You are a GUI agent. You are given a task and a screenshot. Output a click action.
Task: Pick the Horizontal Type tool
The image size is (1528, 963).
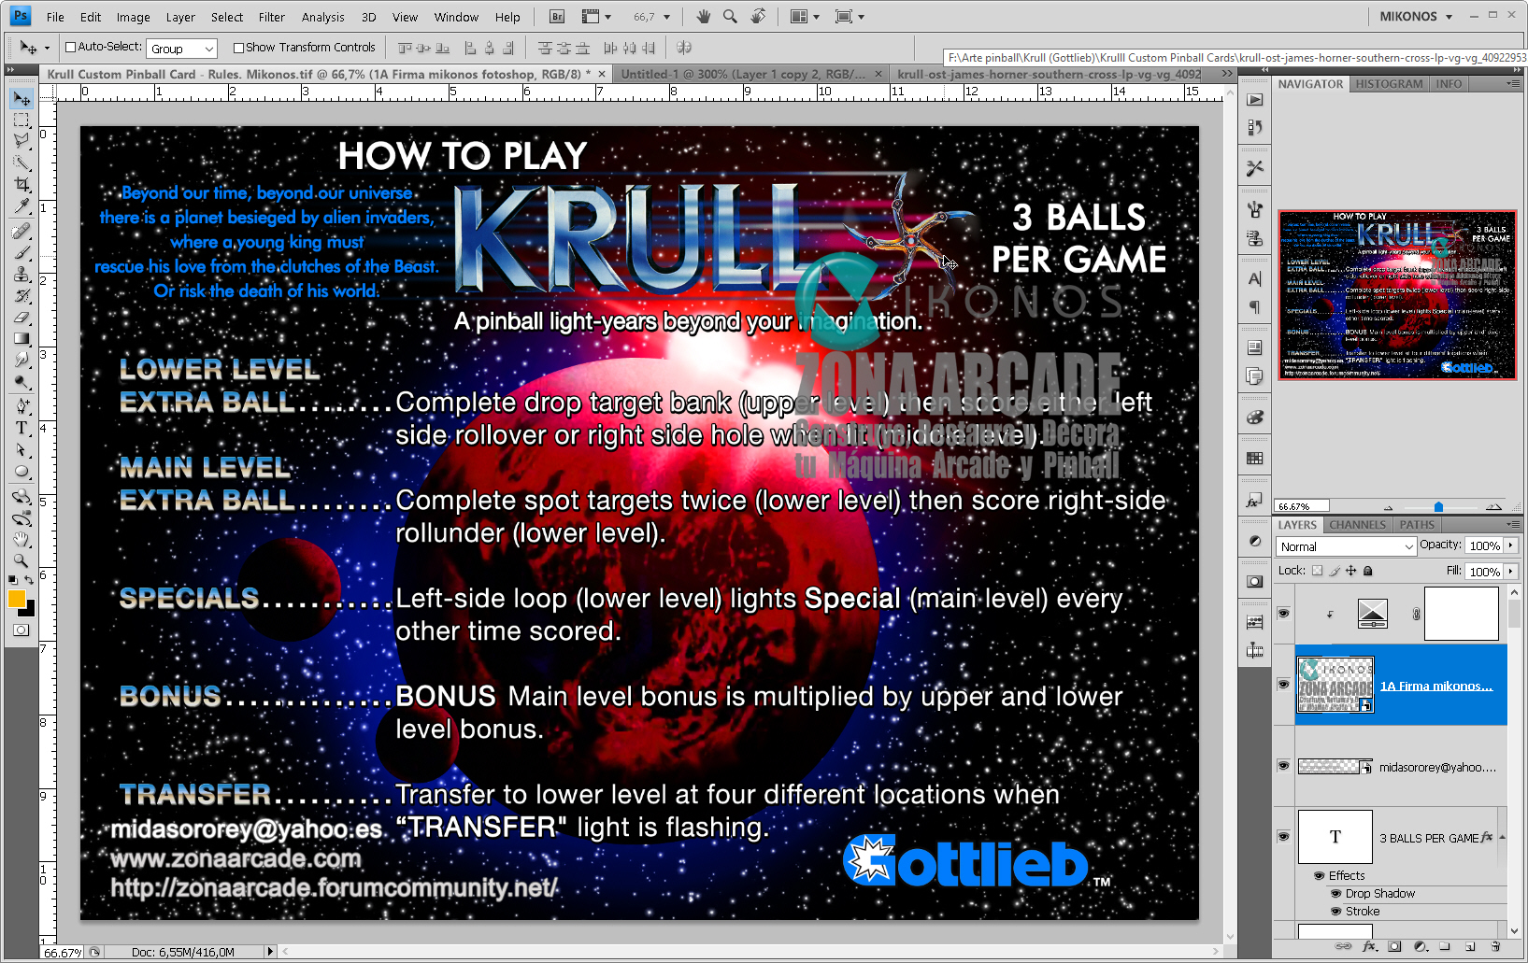[21, 428]
